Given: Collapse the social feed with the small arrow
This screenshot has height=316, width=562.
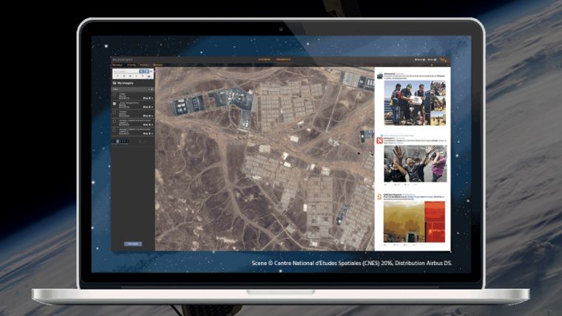Looking at the screenshot, I should (x=432, y=65).
